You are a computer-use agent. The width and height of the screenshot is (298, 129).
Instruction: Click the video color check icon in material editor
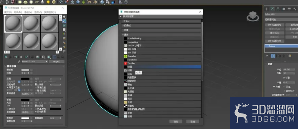(64, 34)
